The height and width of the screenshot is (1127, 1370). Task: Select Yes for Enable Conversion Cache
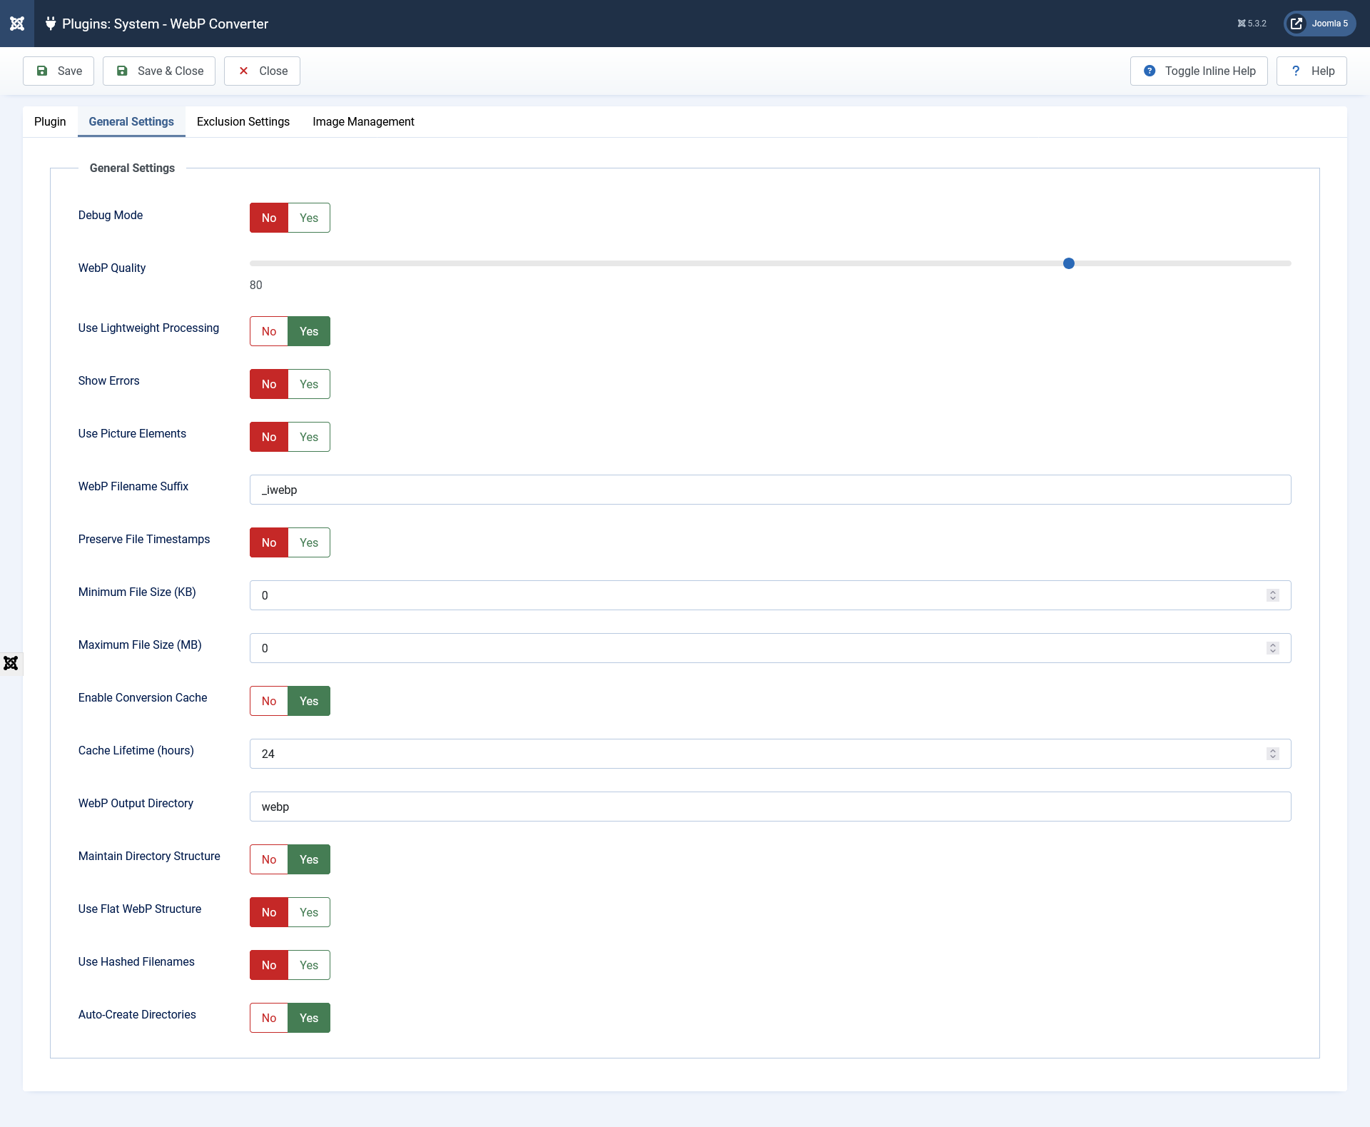[x=309, y=701]
